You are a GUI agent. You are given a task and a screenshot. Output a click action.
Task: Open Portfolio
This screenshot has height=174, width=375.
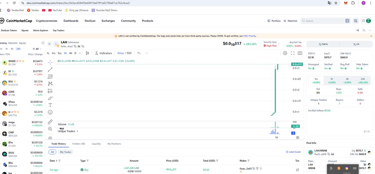click(x=274, y=21)
